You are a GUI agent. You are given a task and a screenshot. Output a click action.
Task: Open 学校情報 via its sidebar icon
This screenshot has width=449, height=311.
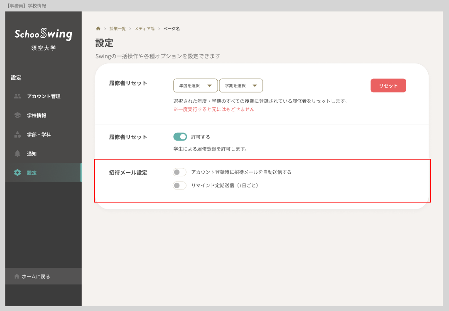(17, 115)
